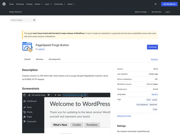Select the pagespeed tag
This screenshot has height=134, width=180.
[x=153, y=105]
